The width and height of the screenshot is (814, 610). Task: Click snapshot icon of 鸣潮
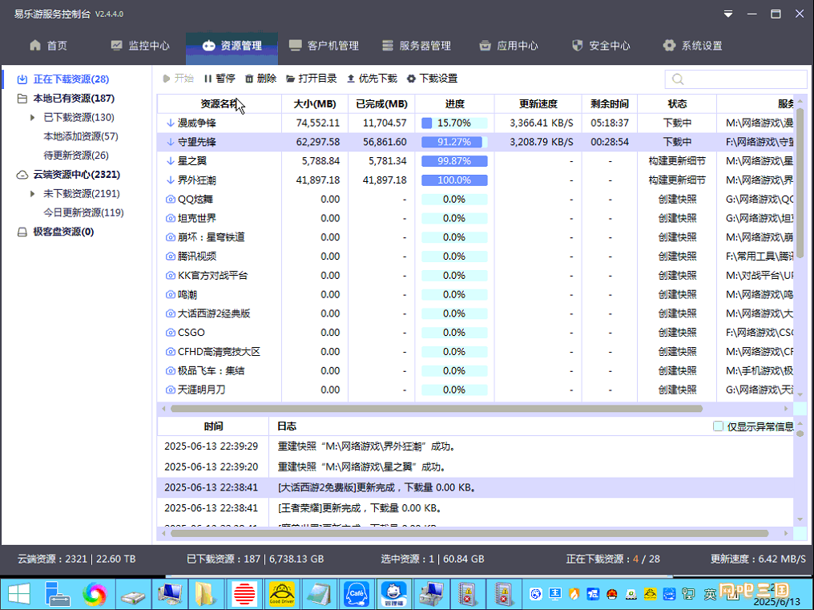[171, 295]
